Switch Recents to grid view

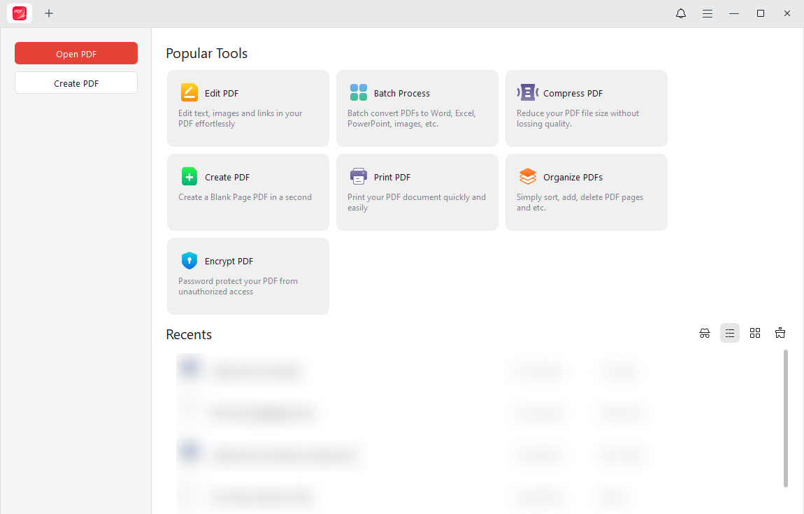tap(755, 333)
